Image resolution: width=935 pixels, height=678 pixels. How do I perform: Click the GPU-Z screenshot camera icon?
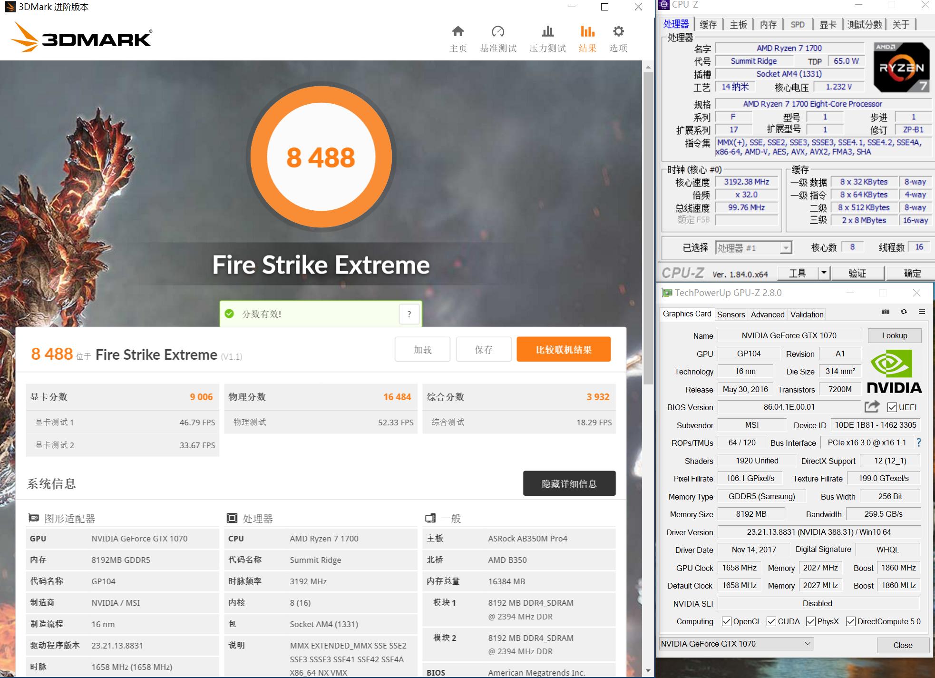pos(885,312)
